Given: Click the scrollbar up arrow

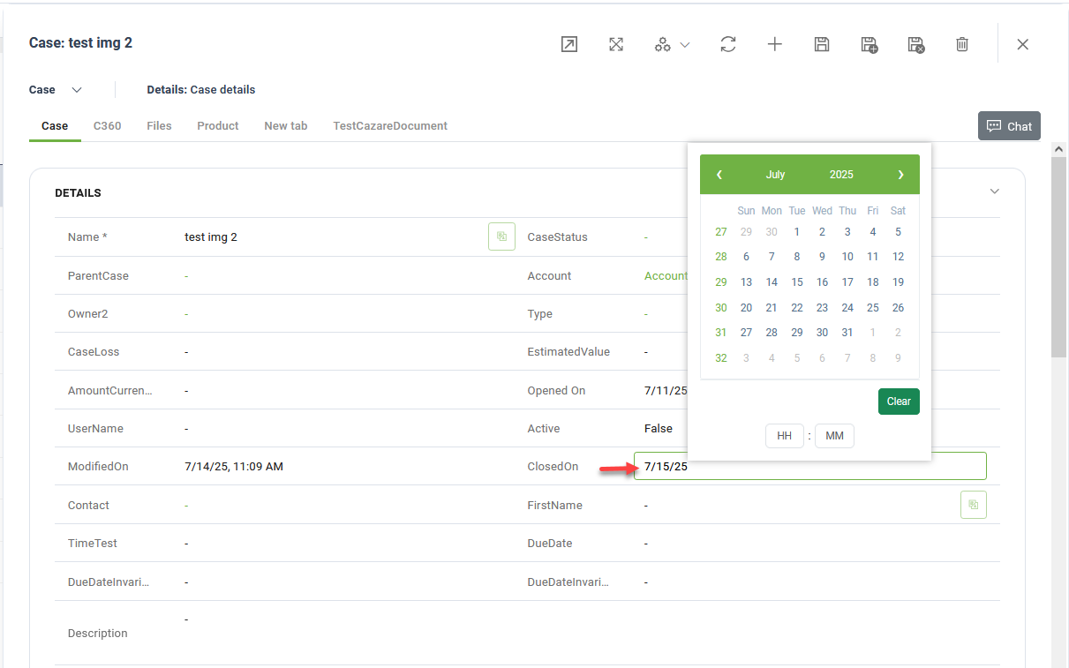Looking at the screenshot, I should coord(1059,150).
